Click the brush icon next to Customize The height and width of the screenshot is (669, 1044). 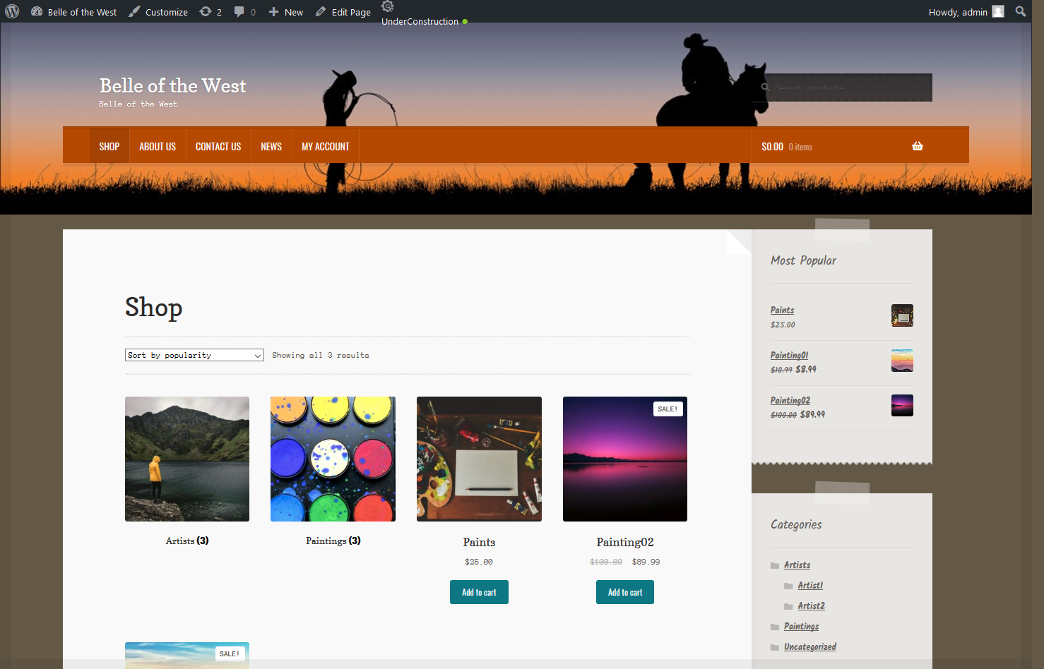click(x=134, y=11)
